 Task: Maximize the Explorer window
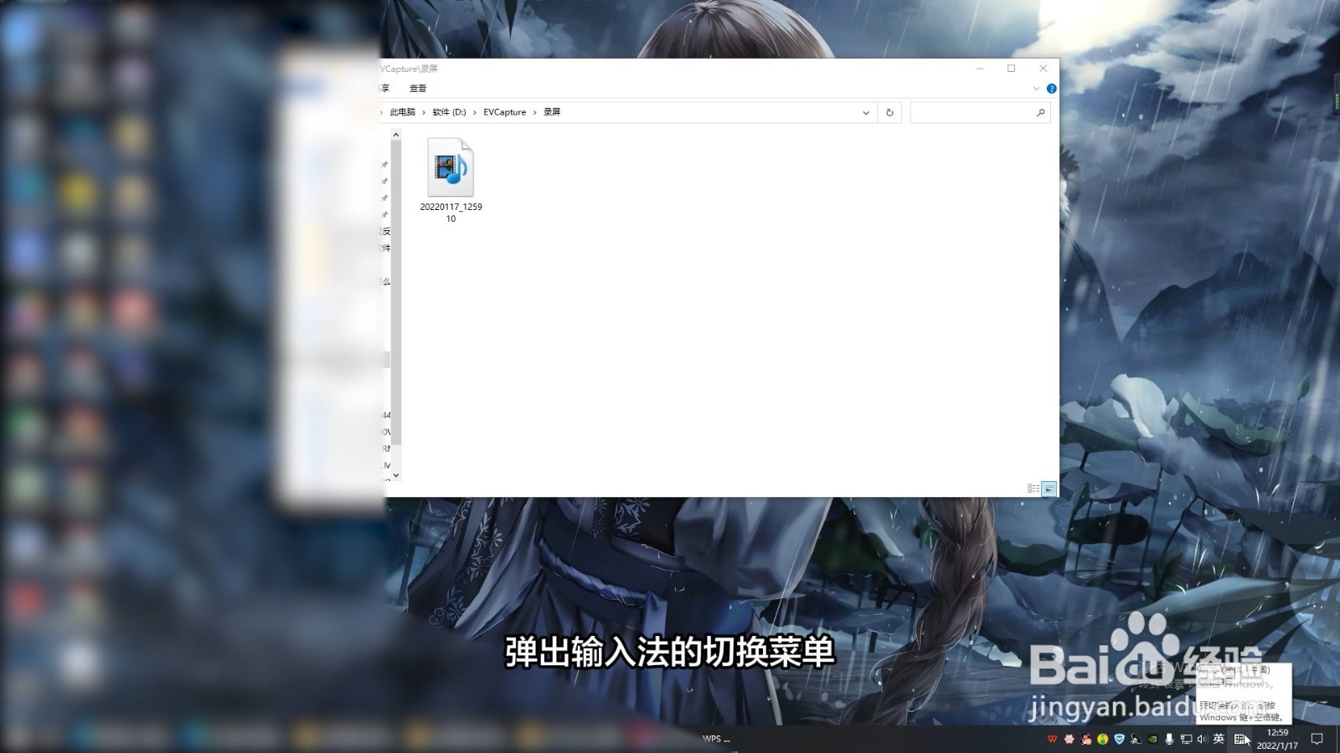pos(1011,69)
